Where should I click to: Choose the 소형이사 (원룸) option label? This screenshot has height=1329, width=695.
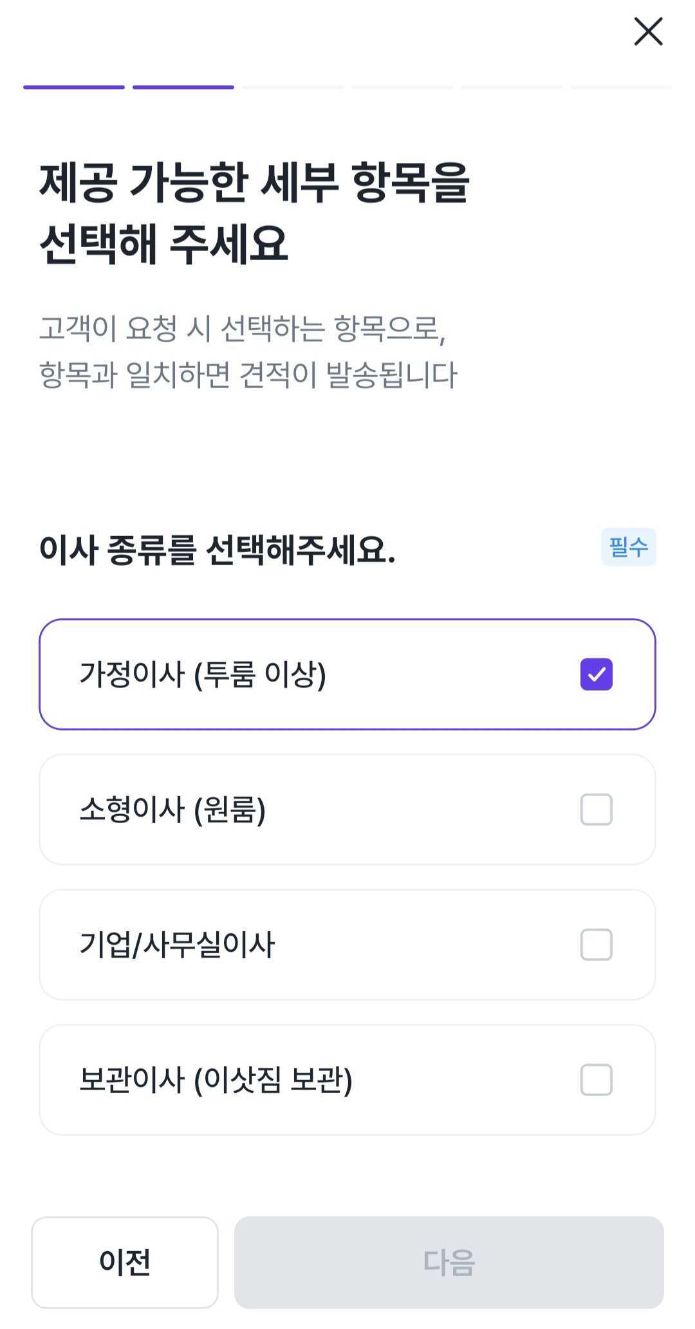click(172, 810)
